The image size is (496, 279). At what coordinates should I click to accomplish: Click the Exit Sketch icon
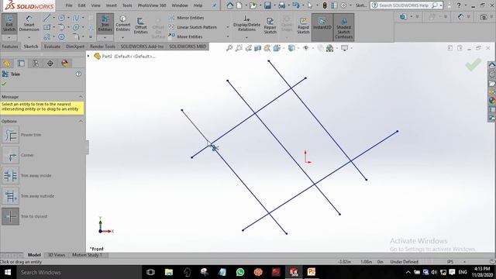(x=9, y=24)
